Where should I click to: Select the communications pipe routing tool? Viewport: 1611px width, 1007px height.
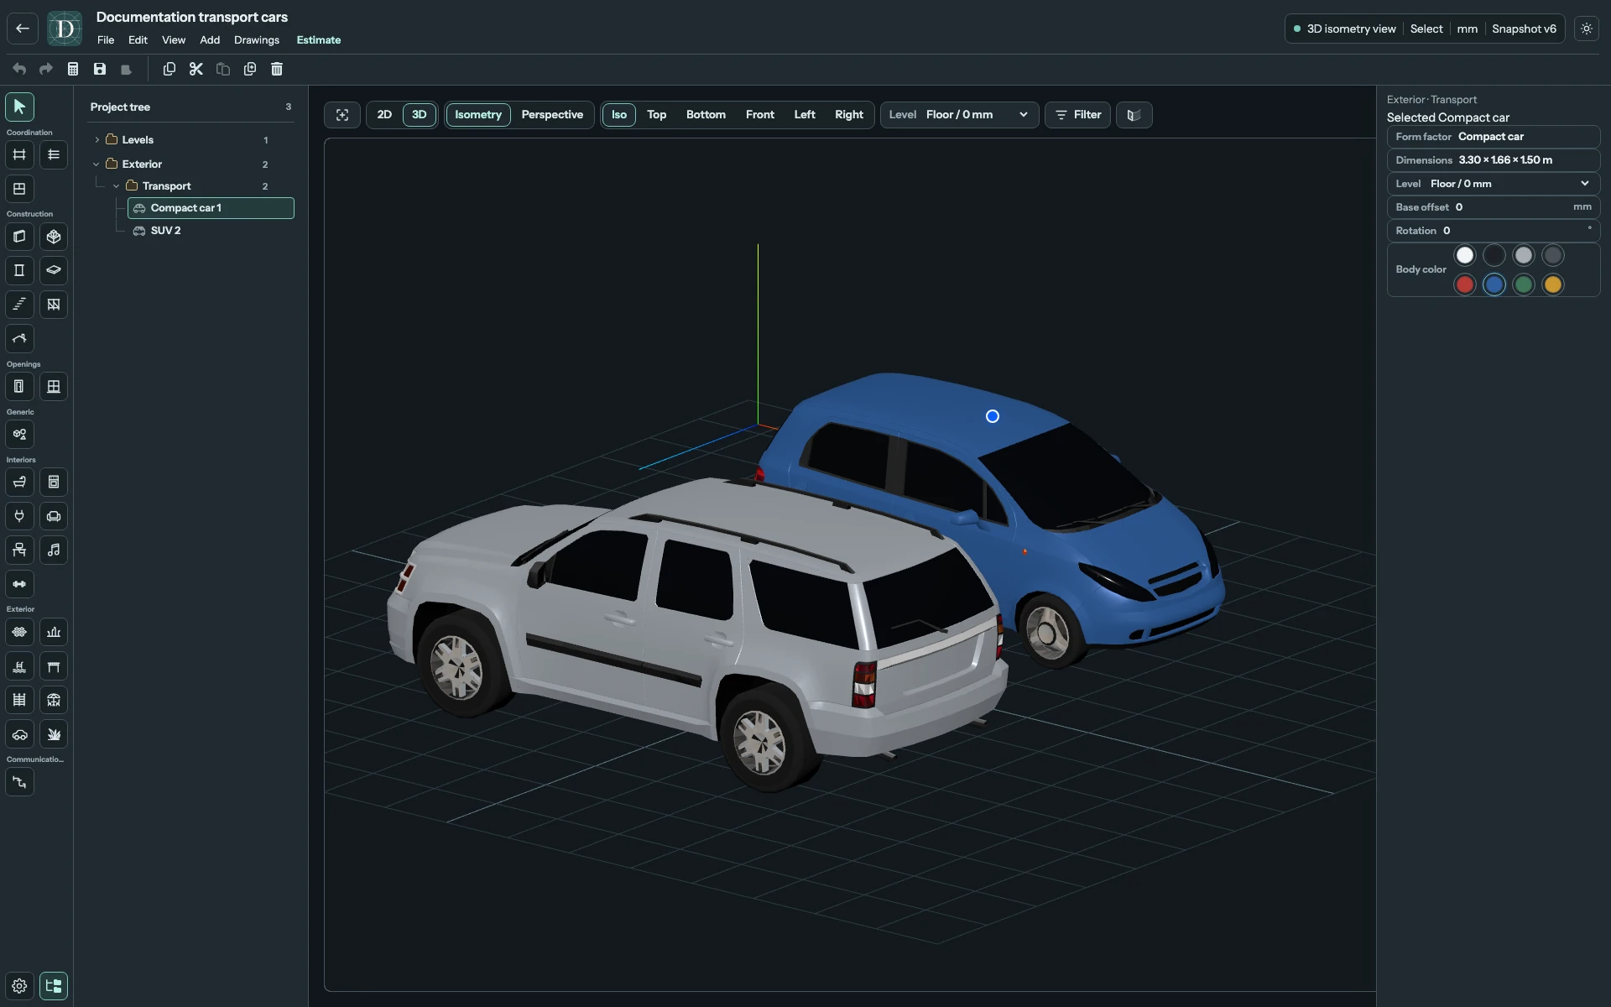(19, 782)
